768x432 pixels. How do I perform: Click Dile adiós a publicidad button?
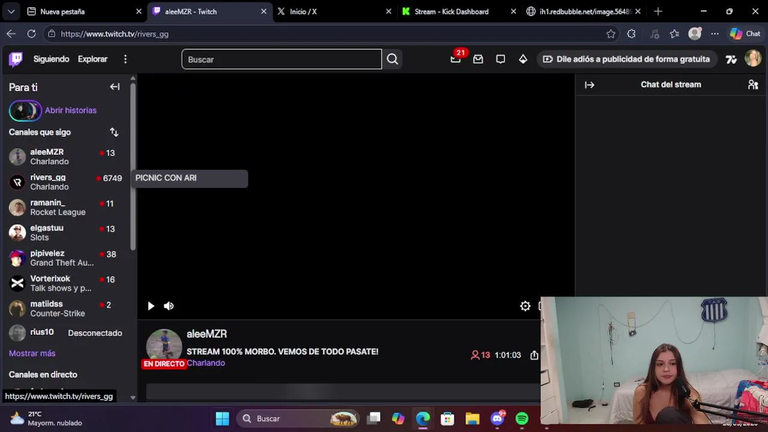point(626,59)
